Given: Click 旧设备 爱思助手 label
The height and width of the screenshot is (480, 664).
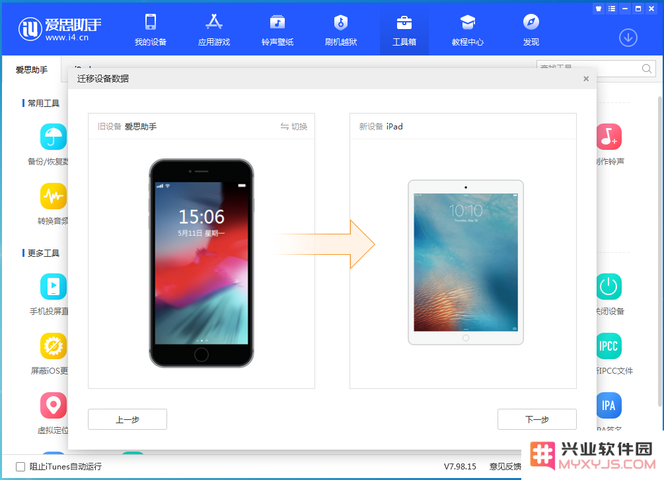Looking at the screenshot, I should (127, 127).
